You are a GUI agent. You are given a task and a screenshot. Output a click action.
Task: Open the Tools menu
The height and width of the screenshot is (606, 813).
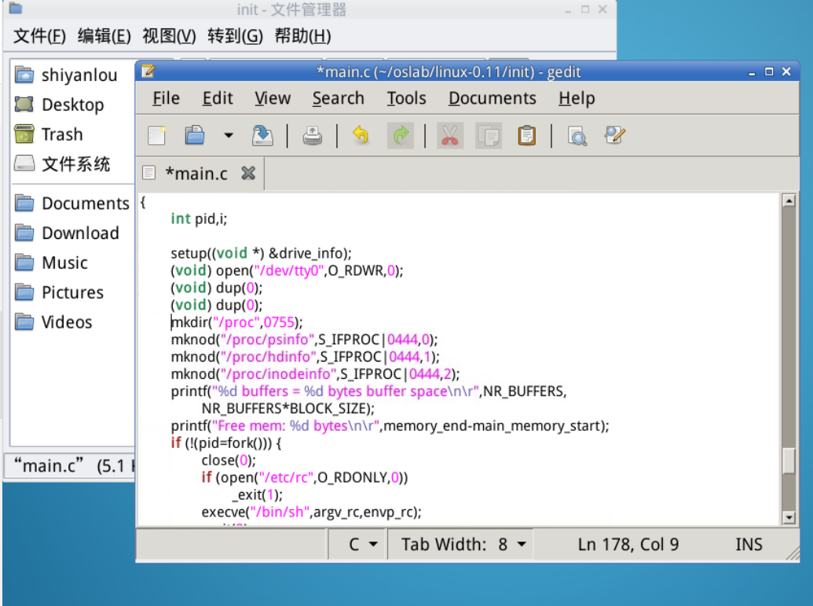pos(406,98)
